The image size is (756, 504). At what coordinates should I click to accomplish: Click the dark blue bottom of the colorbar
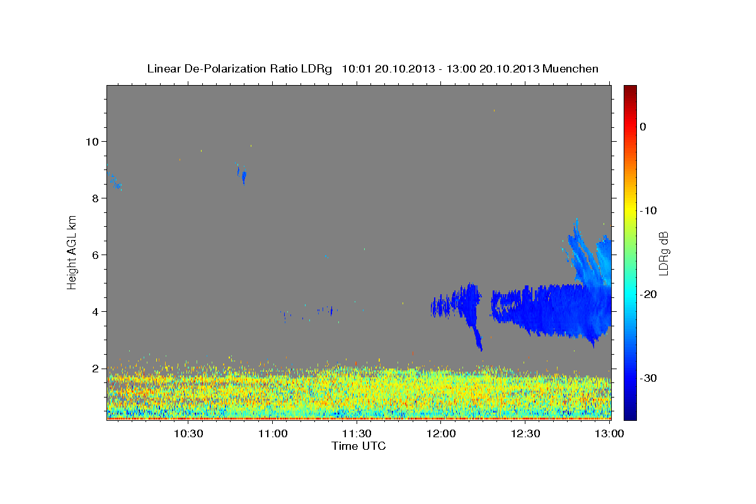(630, 415)
